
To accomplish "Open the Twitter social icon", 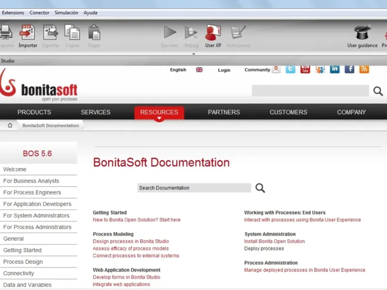I will tap(291, 69).
